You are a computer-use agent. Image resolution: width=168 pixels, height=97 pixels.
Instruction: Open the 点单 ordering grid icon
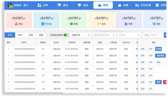(39, 5)
